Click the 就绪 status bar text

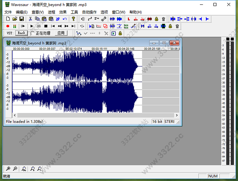pyautogui.click(x=6, y=176)
